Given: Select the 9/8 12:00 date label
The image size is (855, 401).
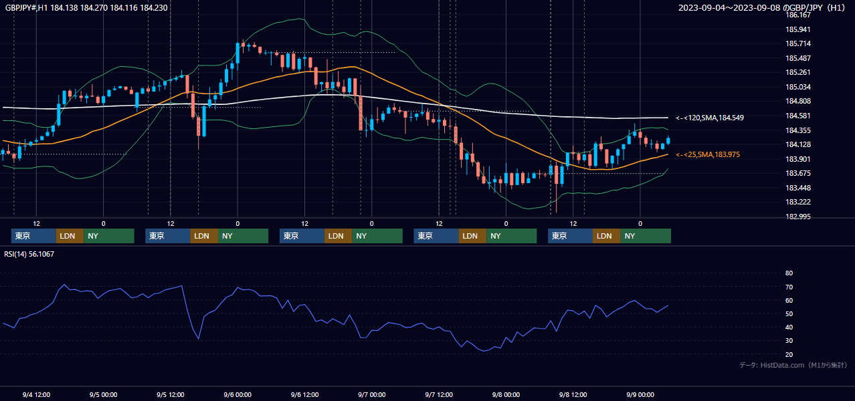Looking at the screenshot, I should click(573, 394).
